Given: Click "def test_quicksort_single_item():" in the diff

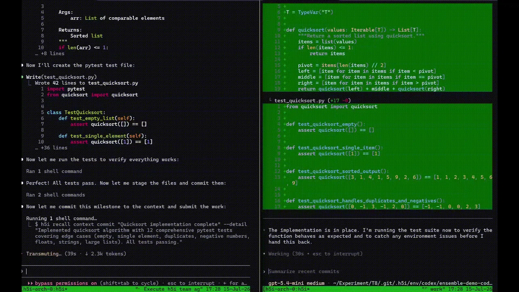Looking at the screenshot, I should (x=334, y=148).
